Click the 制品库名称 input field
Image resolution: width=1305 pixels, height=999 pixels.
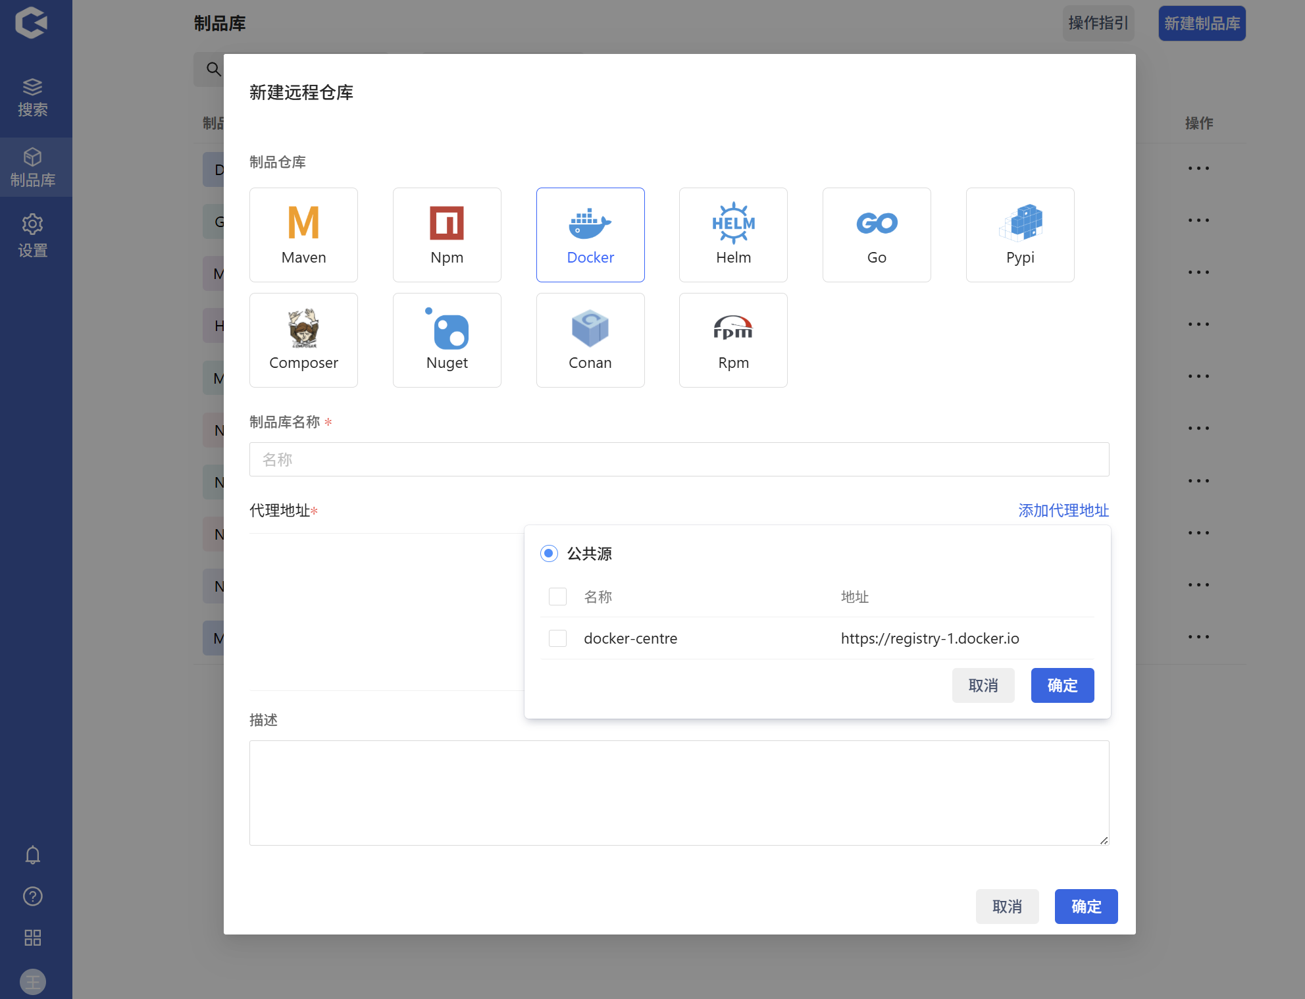[678, 459]
